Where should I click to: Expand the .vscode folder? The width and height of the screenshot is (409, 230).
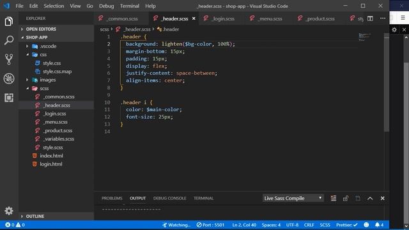tap(56, 46)
